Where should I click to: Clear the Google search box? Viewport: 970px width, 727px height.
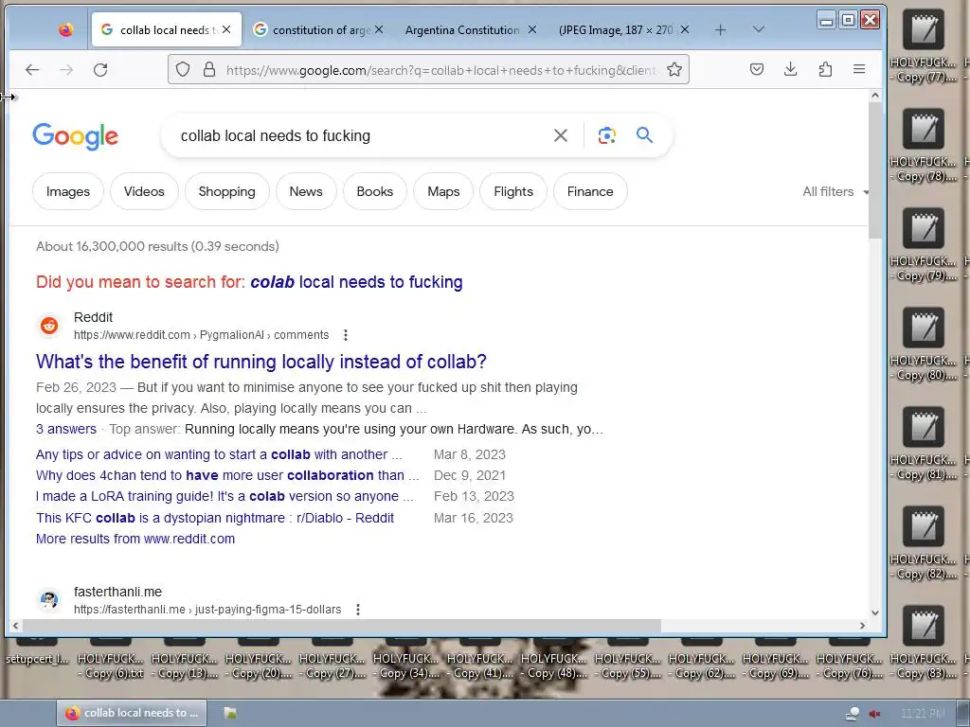561,135
